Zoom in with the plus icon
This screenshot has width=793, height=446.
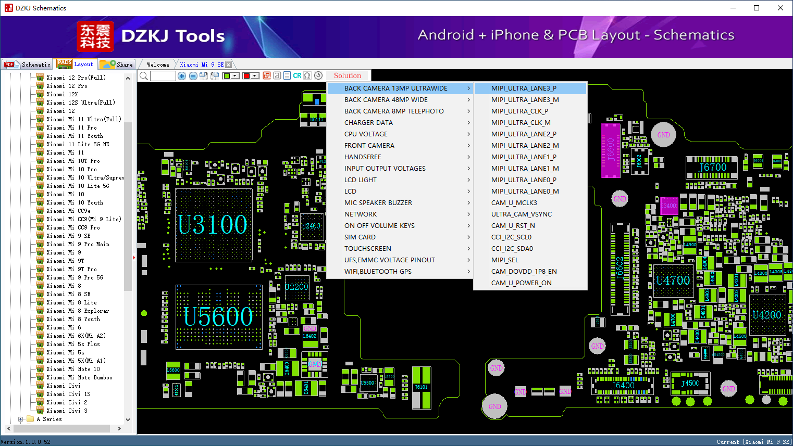click(x=182, y=76)
